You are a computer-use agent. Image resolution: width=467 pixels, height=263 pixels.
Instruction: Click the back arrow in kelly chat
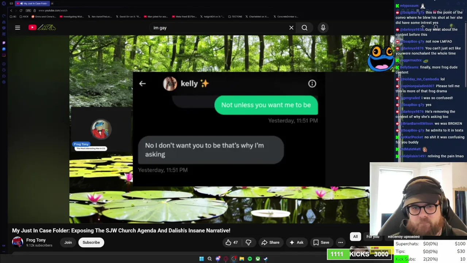(142, 84)
